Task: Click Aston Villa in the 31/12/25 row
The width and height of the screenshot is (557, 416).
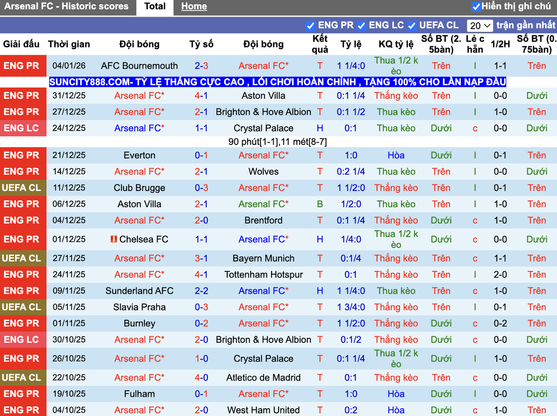Action: tap(263, 96)
